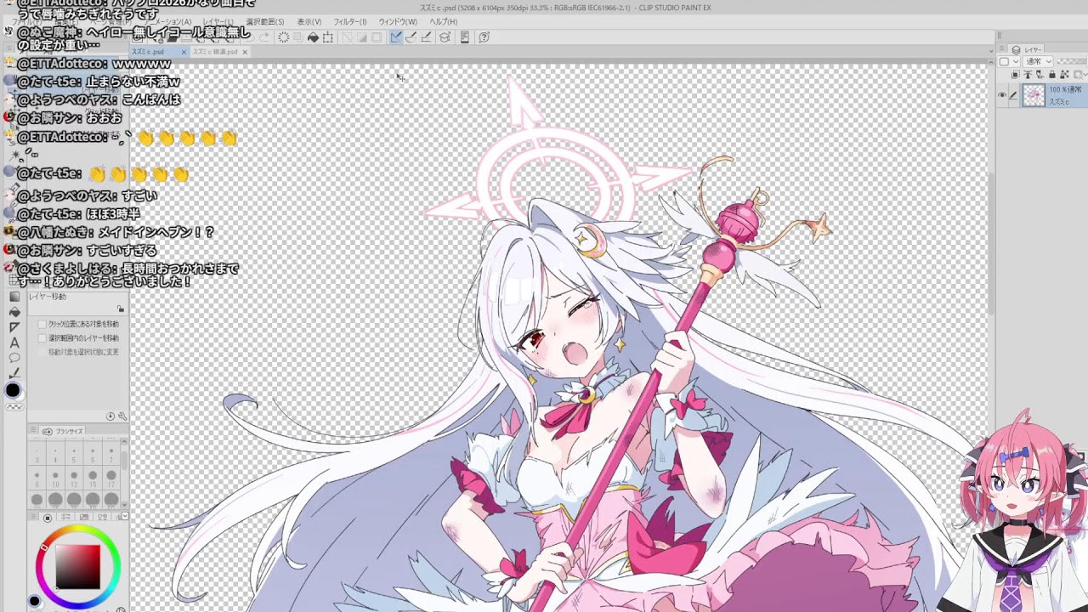
Task: Open 選択範囲(S) menu
Action: pos(265,21)
